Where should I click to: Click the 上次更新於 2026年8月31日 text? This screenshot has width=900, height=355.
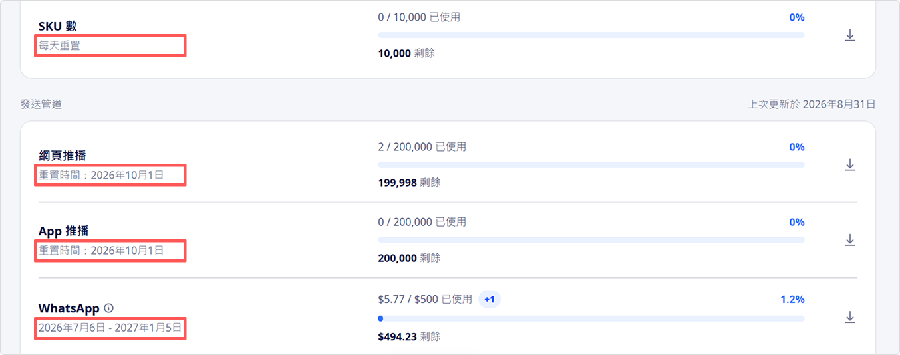click(812, 104)
